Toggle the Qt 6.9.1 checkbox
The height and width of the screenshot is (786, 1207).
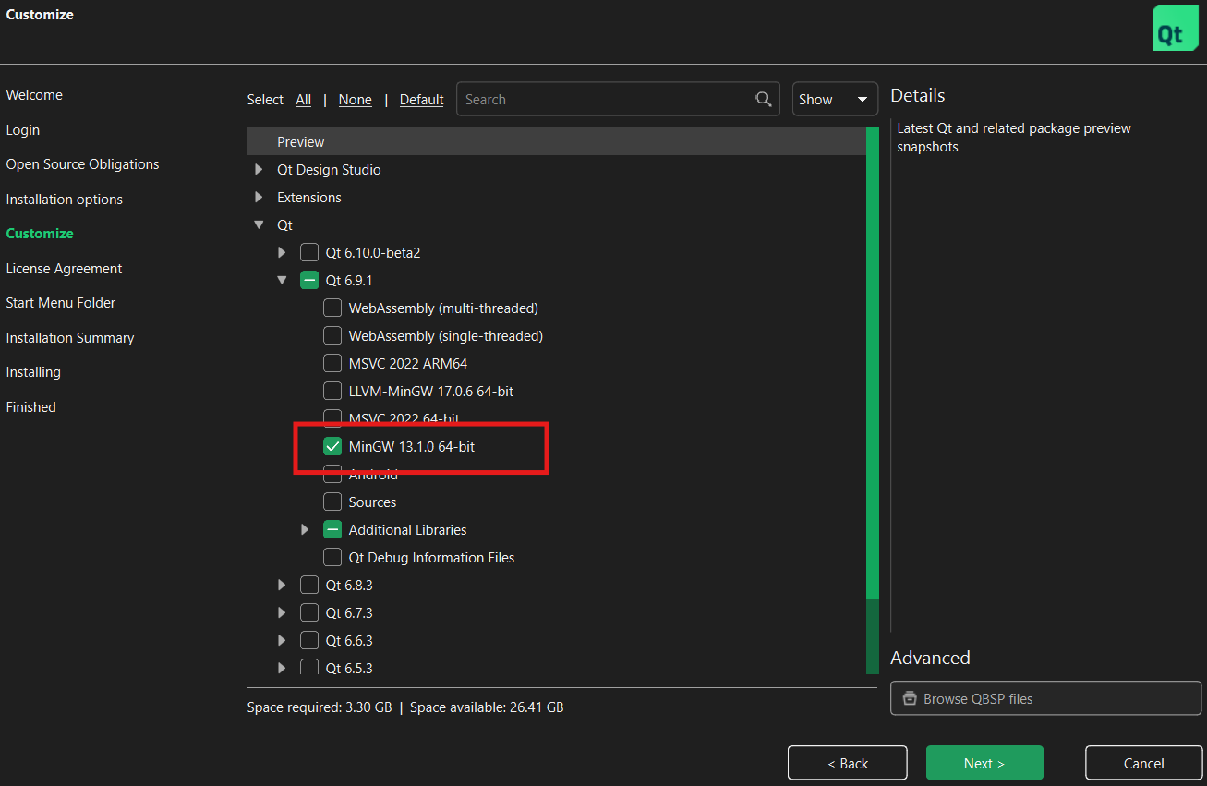click(309, 280)
